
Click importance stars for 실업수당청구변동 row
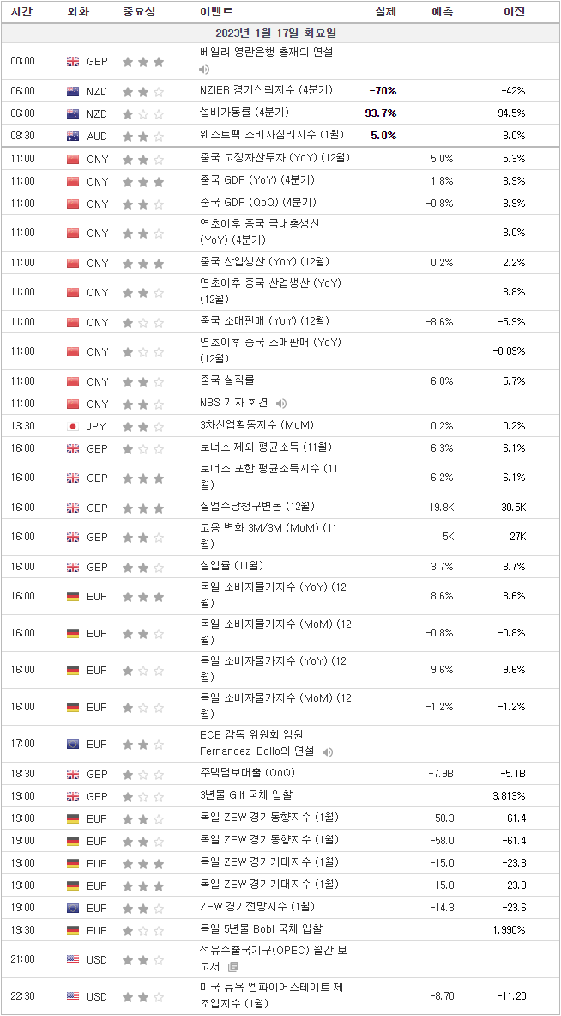[143, 508]
